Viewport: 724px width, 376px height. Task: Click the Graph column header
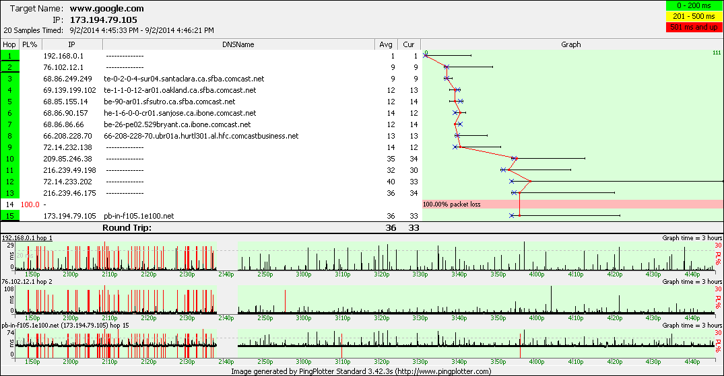(x=571, y=44)
